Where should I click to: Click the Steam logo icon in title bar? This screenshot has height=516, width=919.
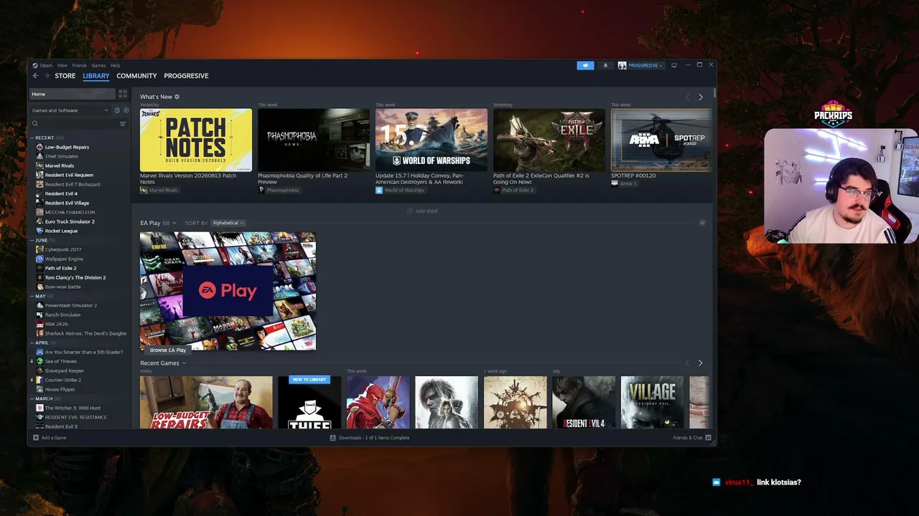pyautogui.click(x=35, y=65)
